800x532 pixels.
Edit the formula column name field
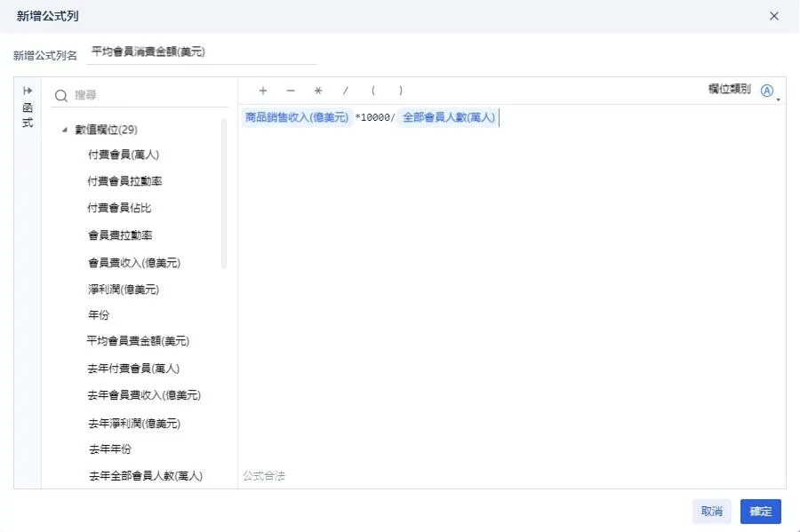coord(202,52)
